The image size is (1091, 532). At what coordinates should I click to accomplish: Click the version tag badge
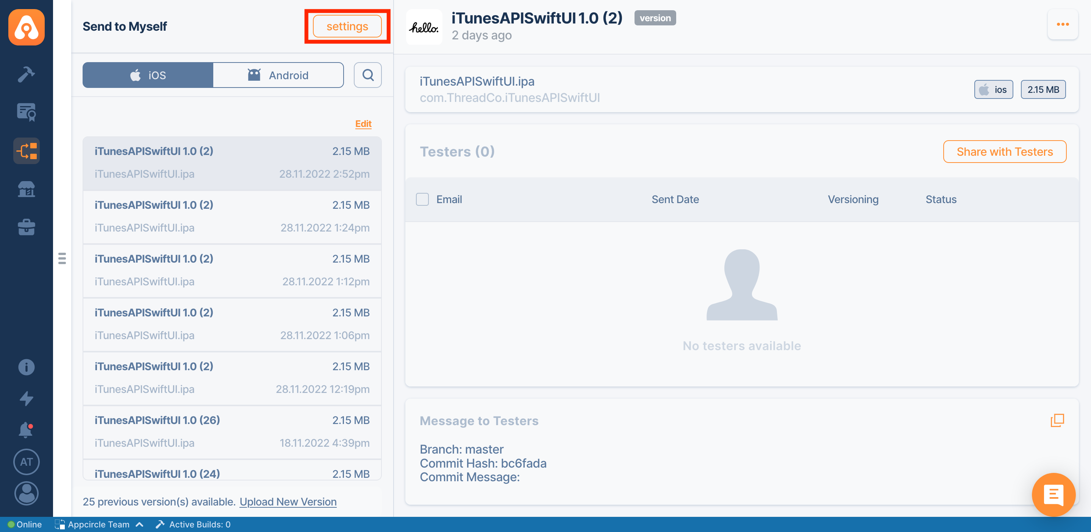pyautogui.click(x=655, y=18)
